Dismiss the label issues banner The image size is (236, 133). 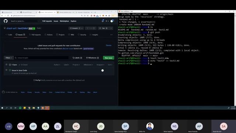click(108, 45)
